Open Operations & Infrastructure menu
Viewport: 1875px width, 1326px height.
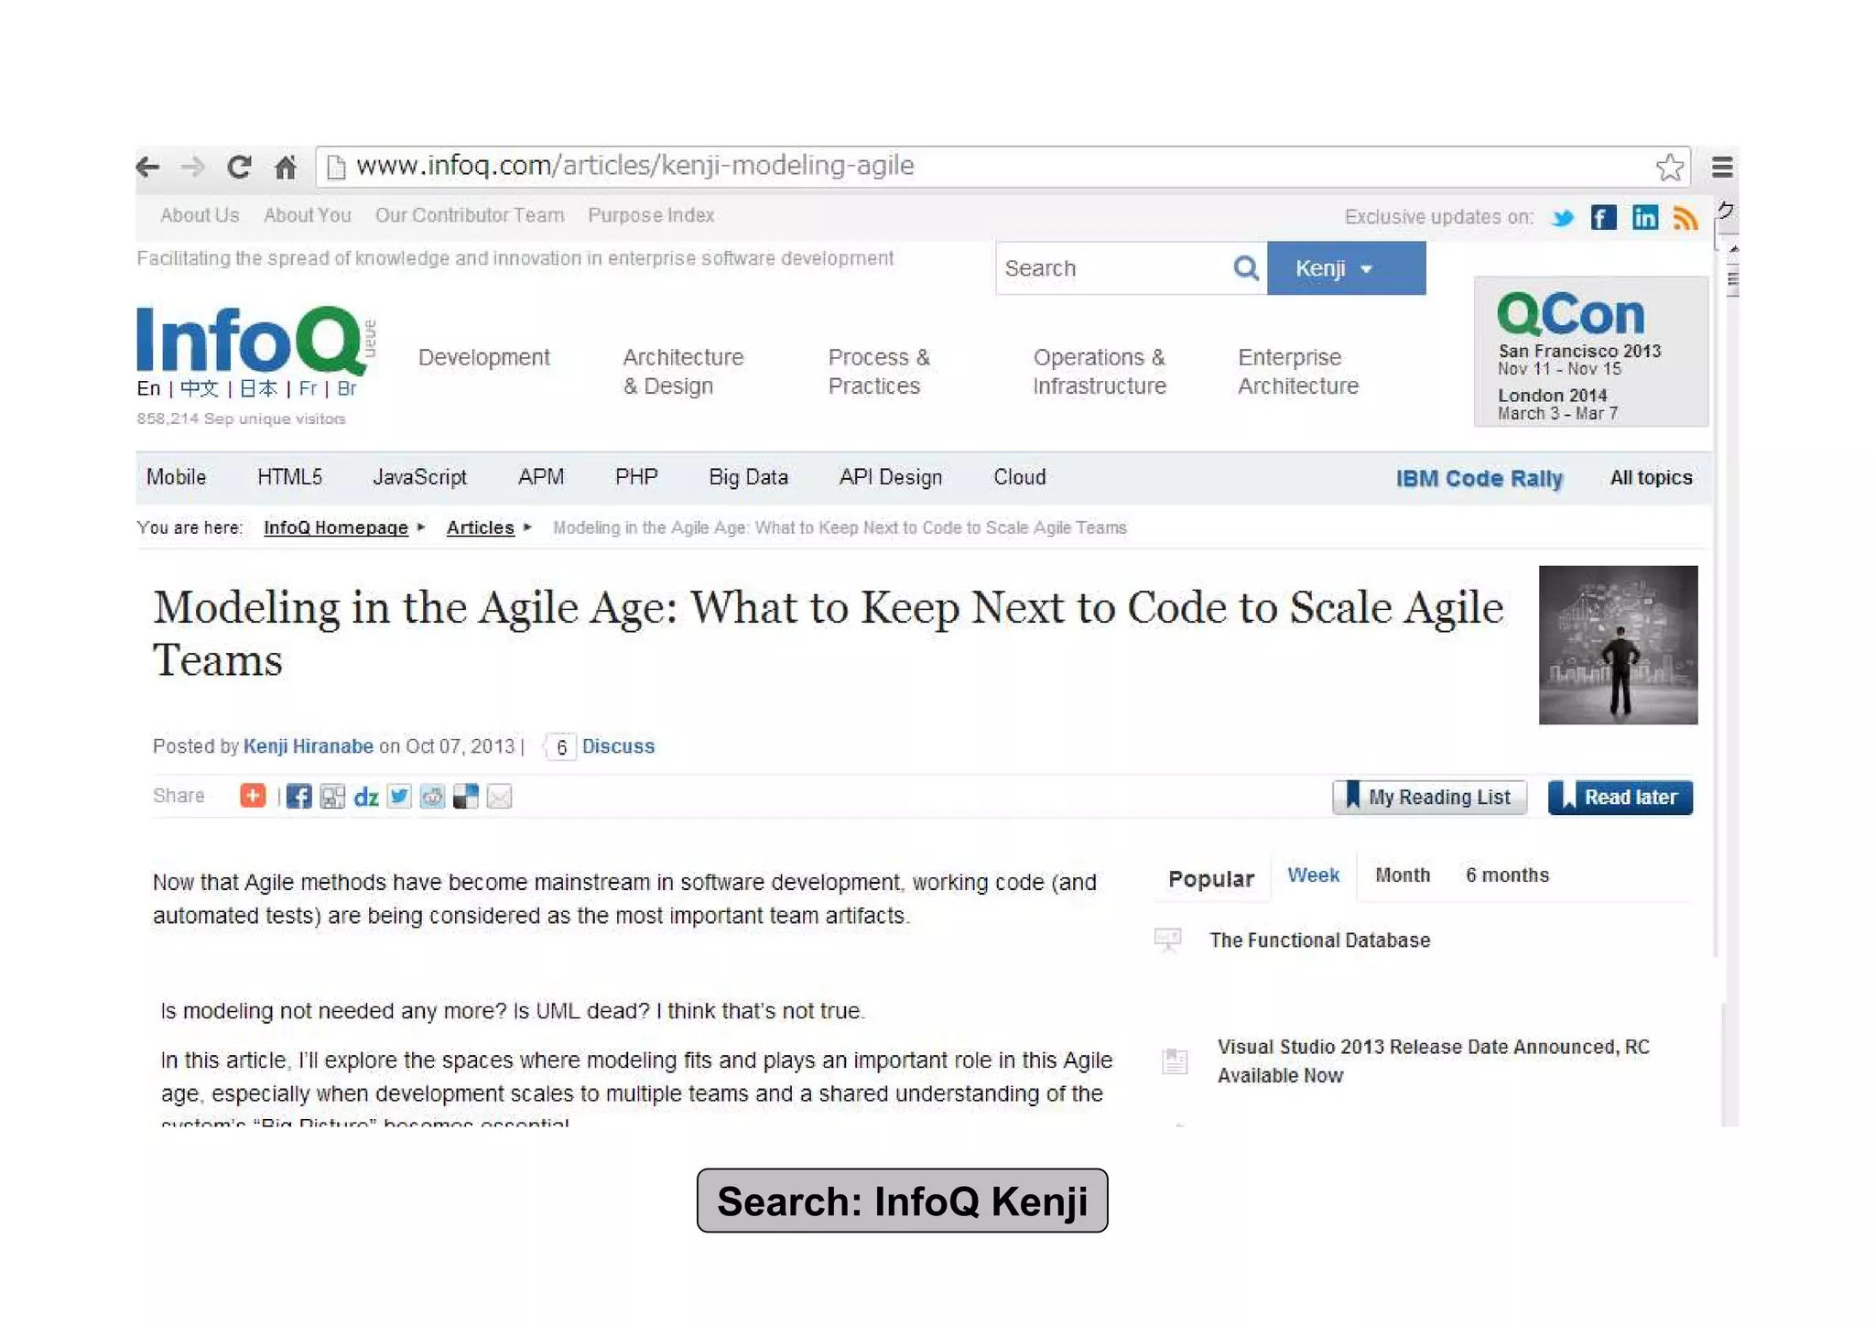point(1100,371)
